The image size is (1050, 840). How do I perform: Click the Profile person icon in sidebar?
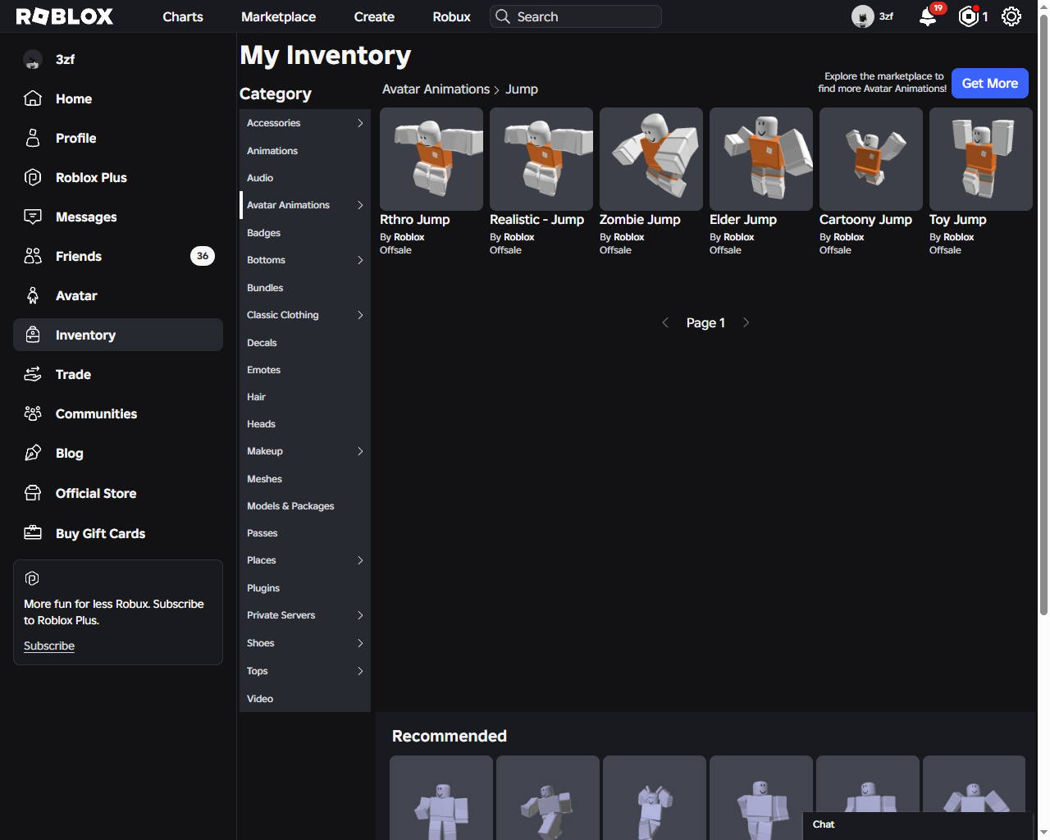point(33,138)
